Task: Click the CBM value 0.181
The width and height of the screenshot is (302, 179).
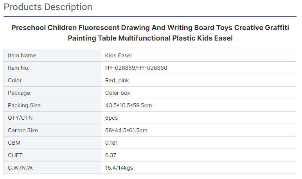Action: (x=111, y=143)
